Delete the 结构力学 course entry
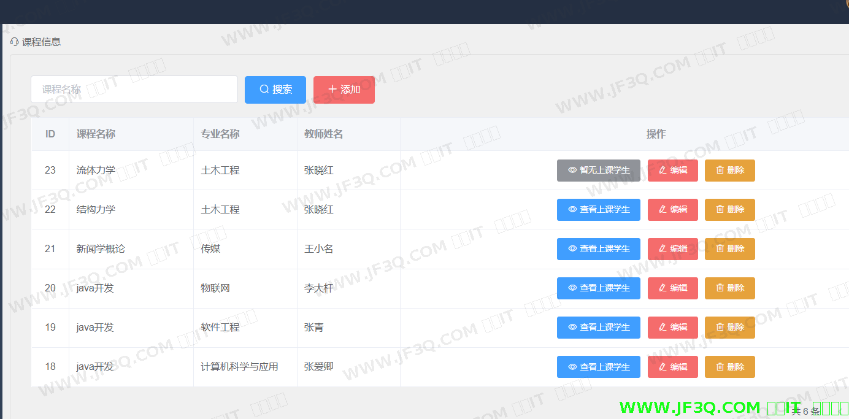This screenshot has width=849, height=419. coord(729,210)
